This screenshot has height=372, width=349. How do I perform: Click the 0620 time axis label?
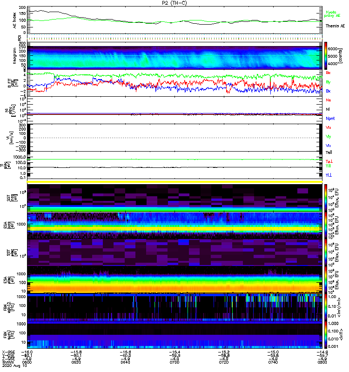[x=77, y=363]
